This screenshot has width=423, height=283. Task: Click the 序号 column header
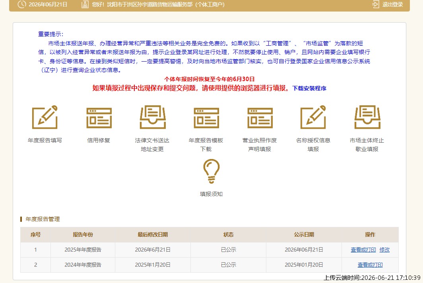[35, 235]
